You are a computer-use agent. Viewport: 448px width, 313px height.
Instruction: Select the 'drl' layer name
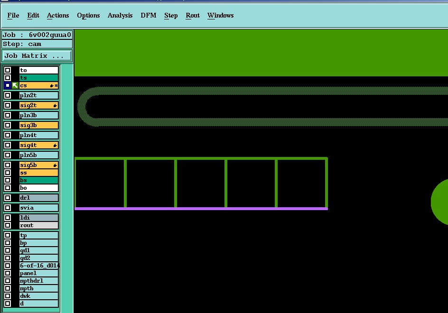pos(38,198)
